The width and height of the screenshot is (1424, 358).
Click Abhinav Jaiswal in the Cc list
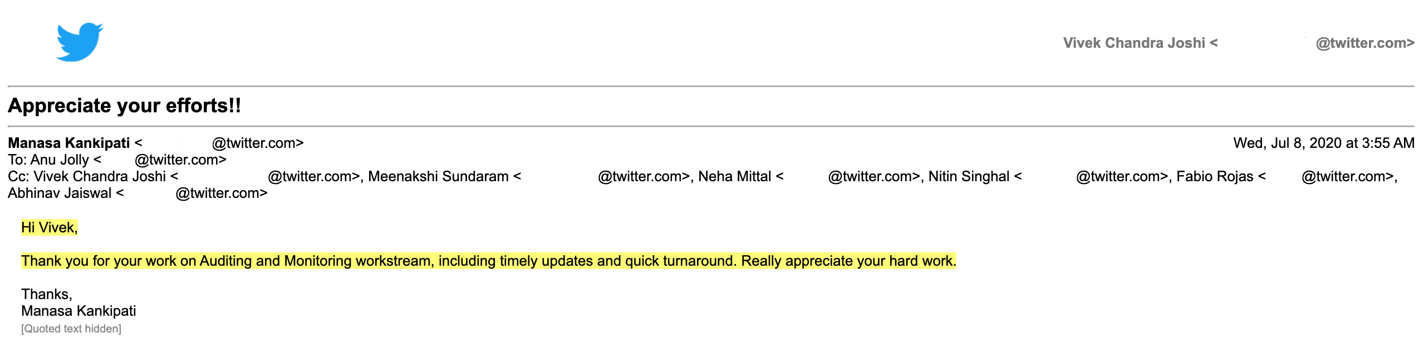click(60, 193)
